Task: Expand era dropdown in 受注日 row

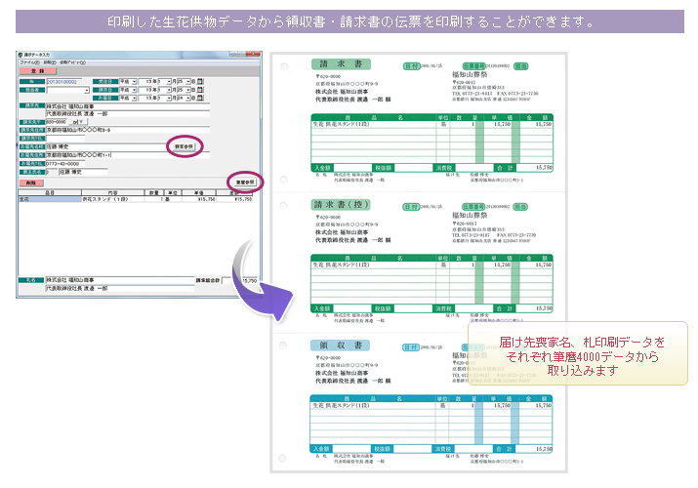Action: click(135, 81)
